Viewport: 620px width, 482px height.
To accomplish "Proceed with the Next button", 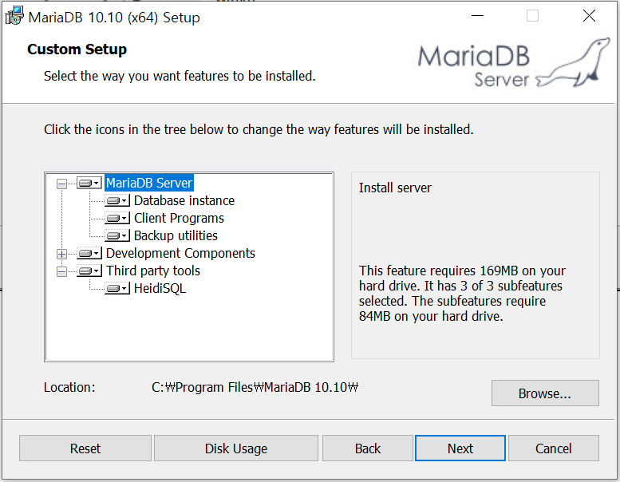I will [x=460, y=448].
